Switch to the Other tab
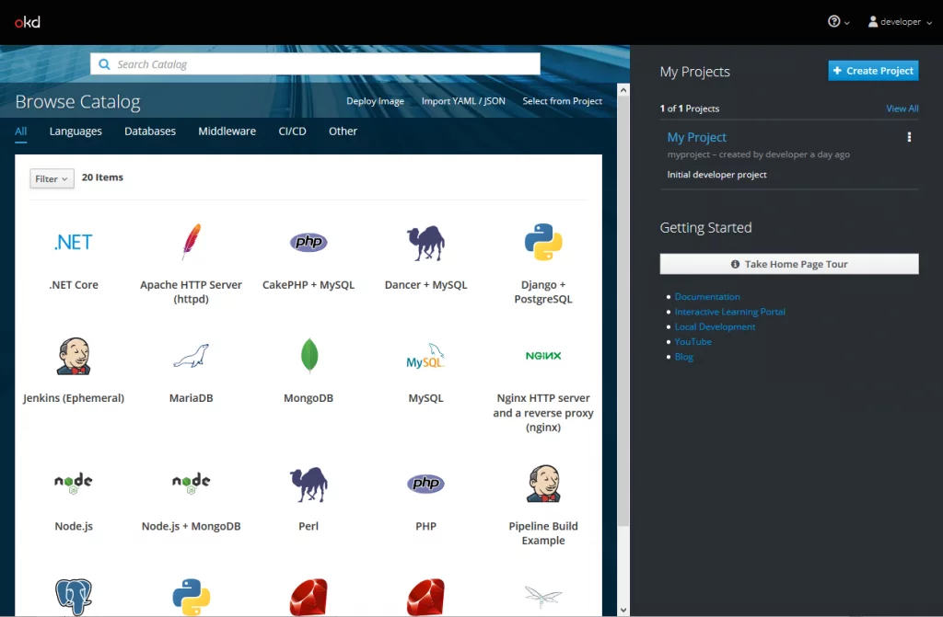Screen dimensions: 943x617 343,131
